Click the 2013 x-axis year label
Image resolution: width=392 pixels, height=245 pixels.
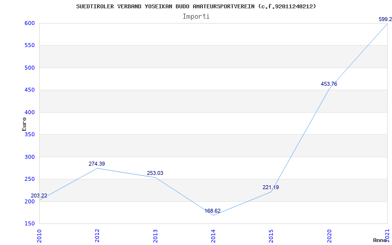(x=155, y=236)
